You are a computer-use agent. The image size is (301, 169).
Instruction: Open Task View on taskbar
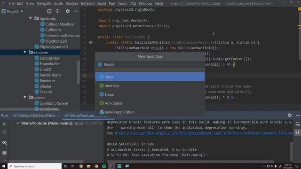click(73, 166)
